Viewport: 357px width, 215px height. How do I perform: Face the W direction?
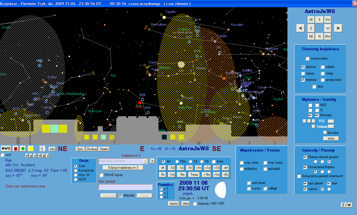pos(328,28)
